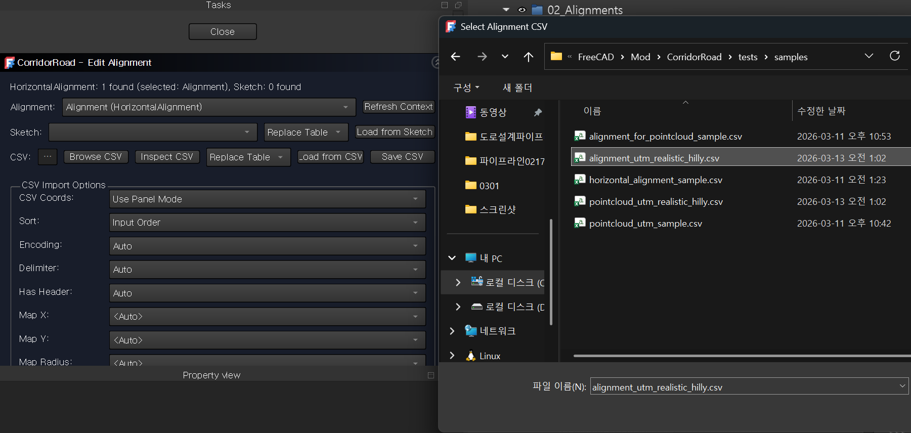Close the Tasks panel with Close button
Image resolution: width=911 pixels, height=433 pixels.
click(223, 31)
